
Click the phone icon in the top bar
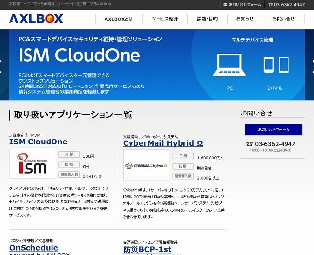pos(271,5)
